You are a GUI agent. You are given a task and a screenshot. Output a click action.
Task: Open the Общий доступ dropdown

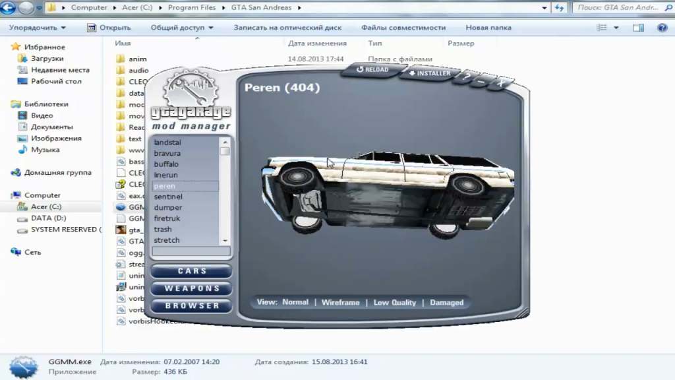click(182, 28)
